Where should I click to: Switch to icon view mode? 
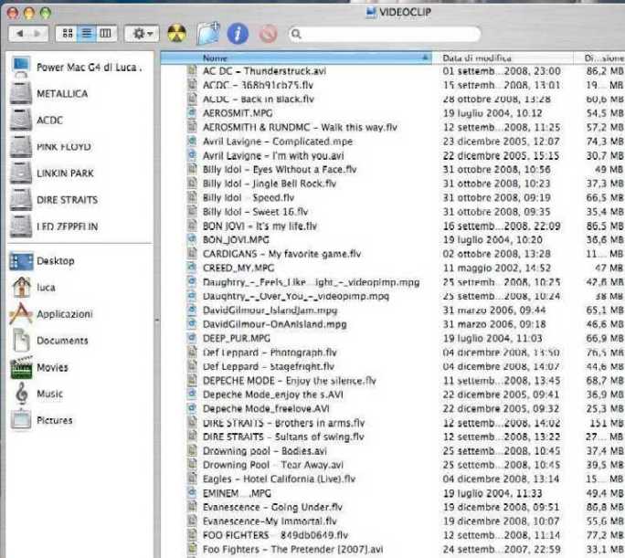(67, 34)
